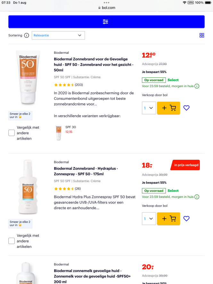
Task: Click the info icon next to Sortering
Action: coord(27,35)
